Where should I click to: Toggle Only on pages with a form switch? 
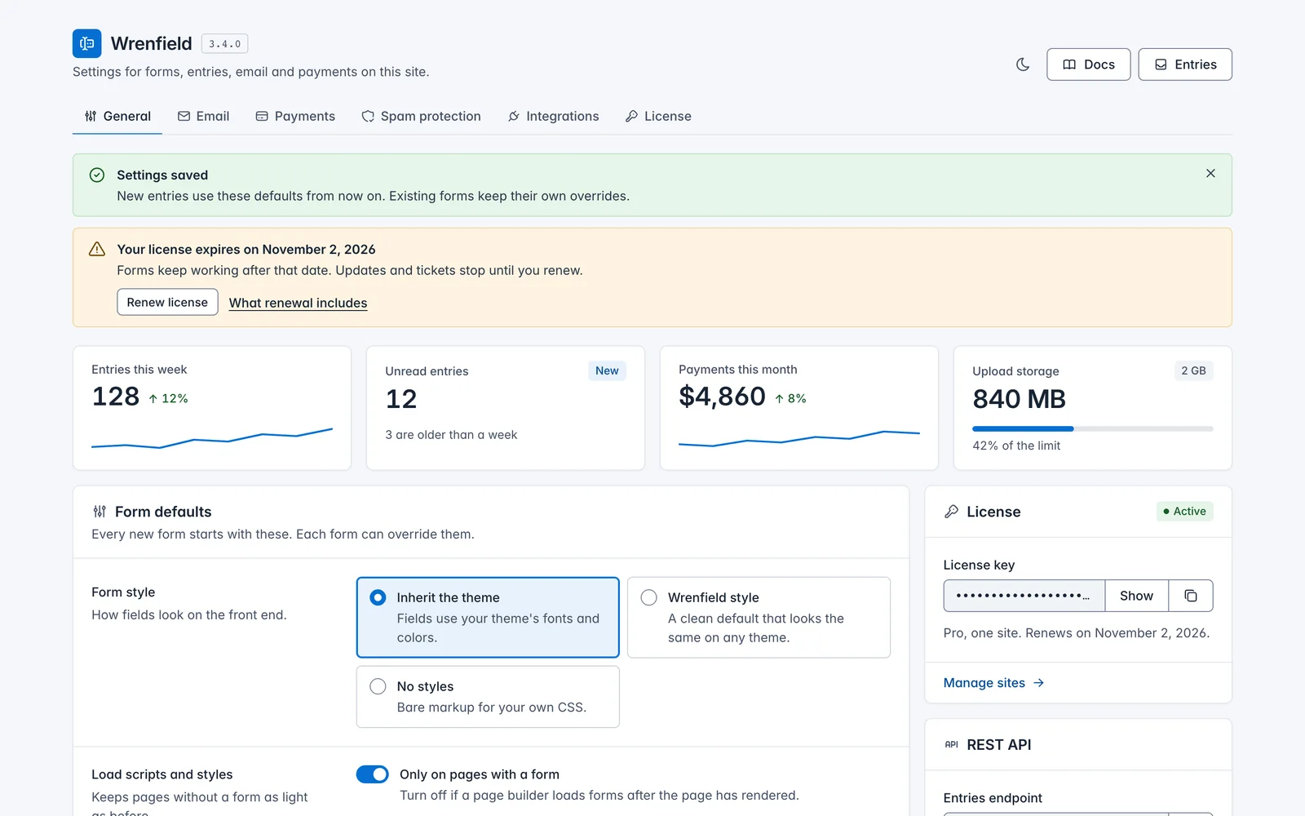coord(373,774)
